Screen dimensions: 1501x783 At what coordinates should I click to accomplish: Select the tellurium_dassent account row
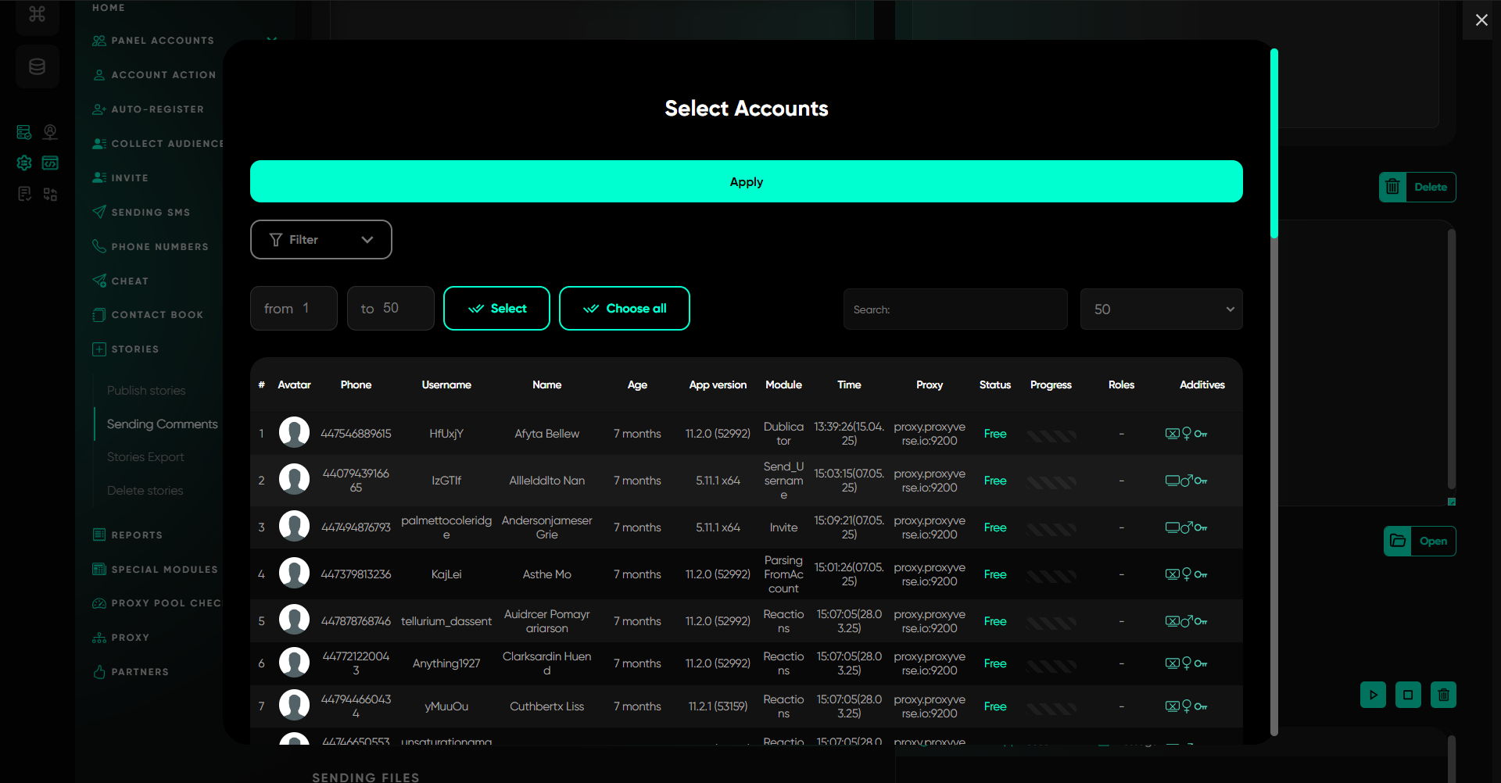[x=446, y=621]
